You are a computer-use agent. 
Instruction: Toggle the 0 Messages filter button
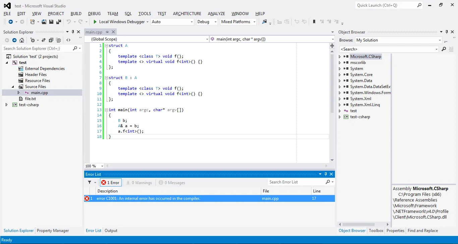click(x=172, y=182)
